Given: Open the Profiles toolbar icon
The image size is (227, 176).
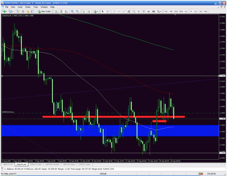Looking at the screenshot, I should 10,11.
